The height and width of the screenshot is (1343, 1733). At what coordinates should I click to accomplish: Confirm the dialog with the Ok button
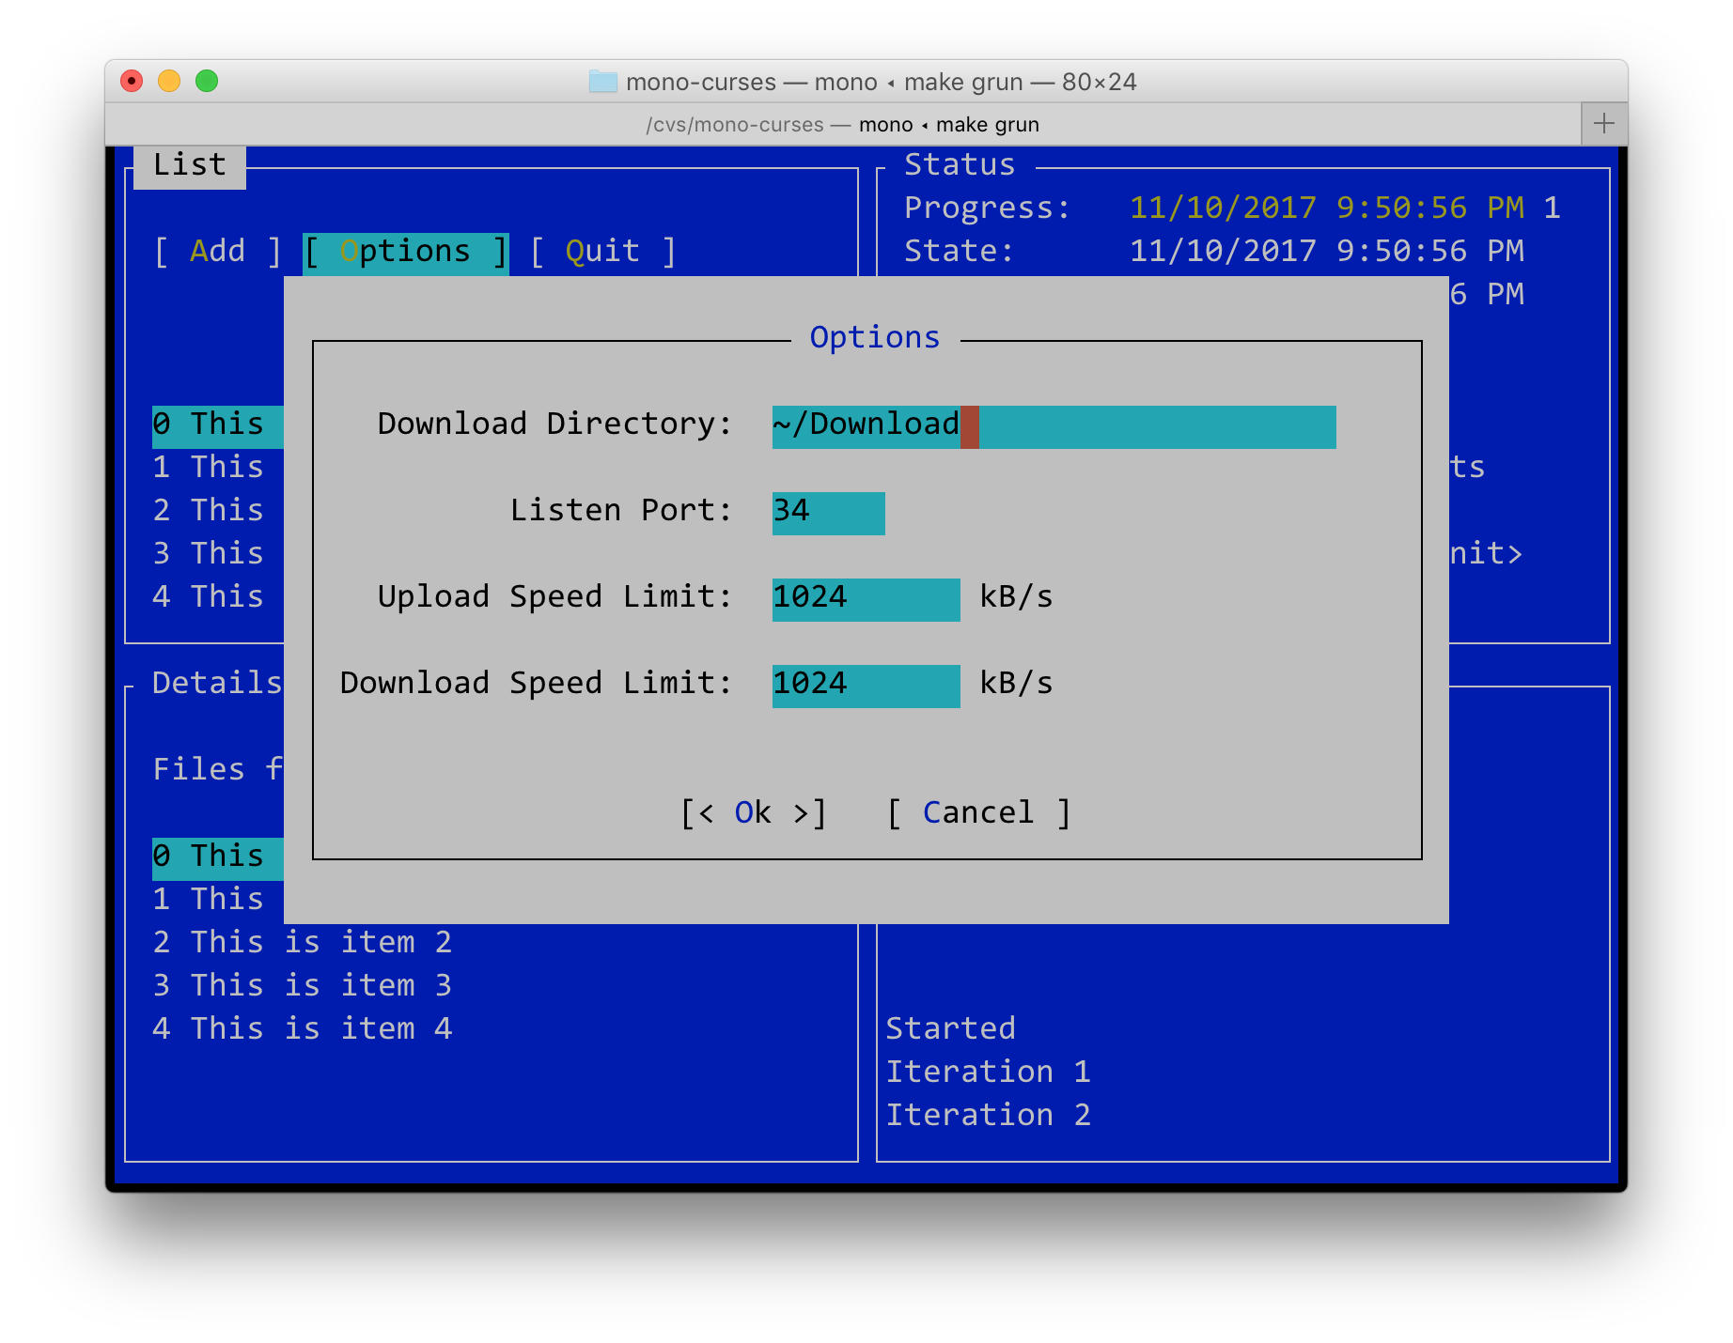pyautogui.click(x=753, y=812)
